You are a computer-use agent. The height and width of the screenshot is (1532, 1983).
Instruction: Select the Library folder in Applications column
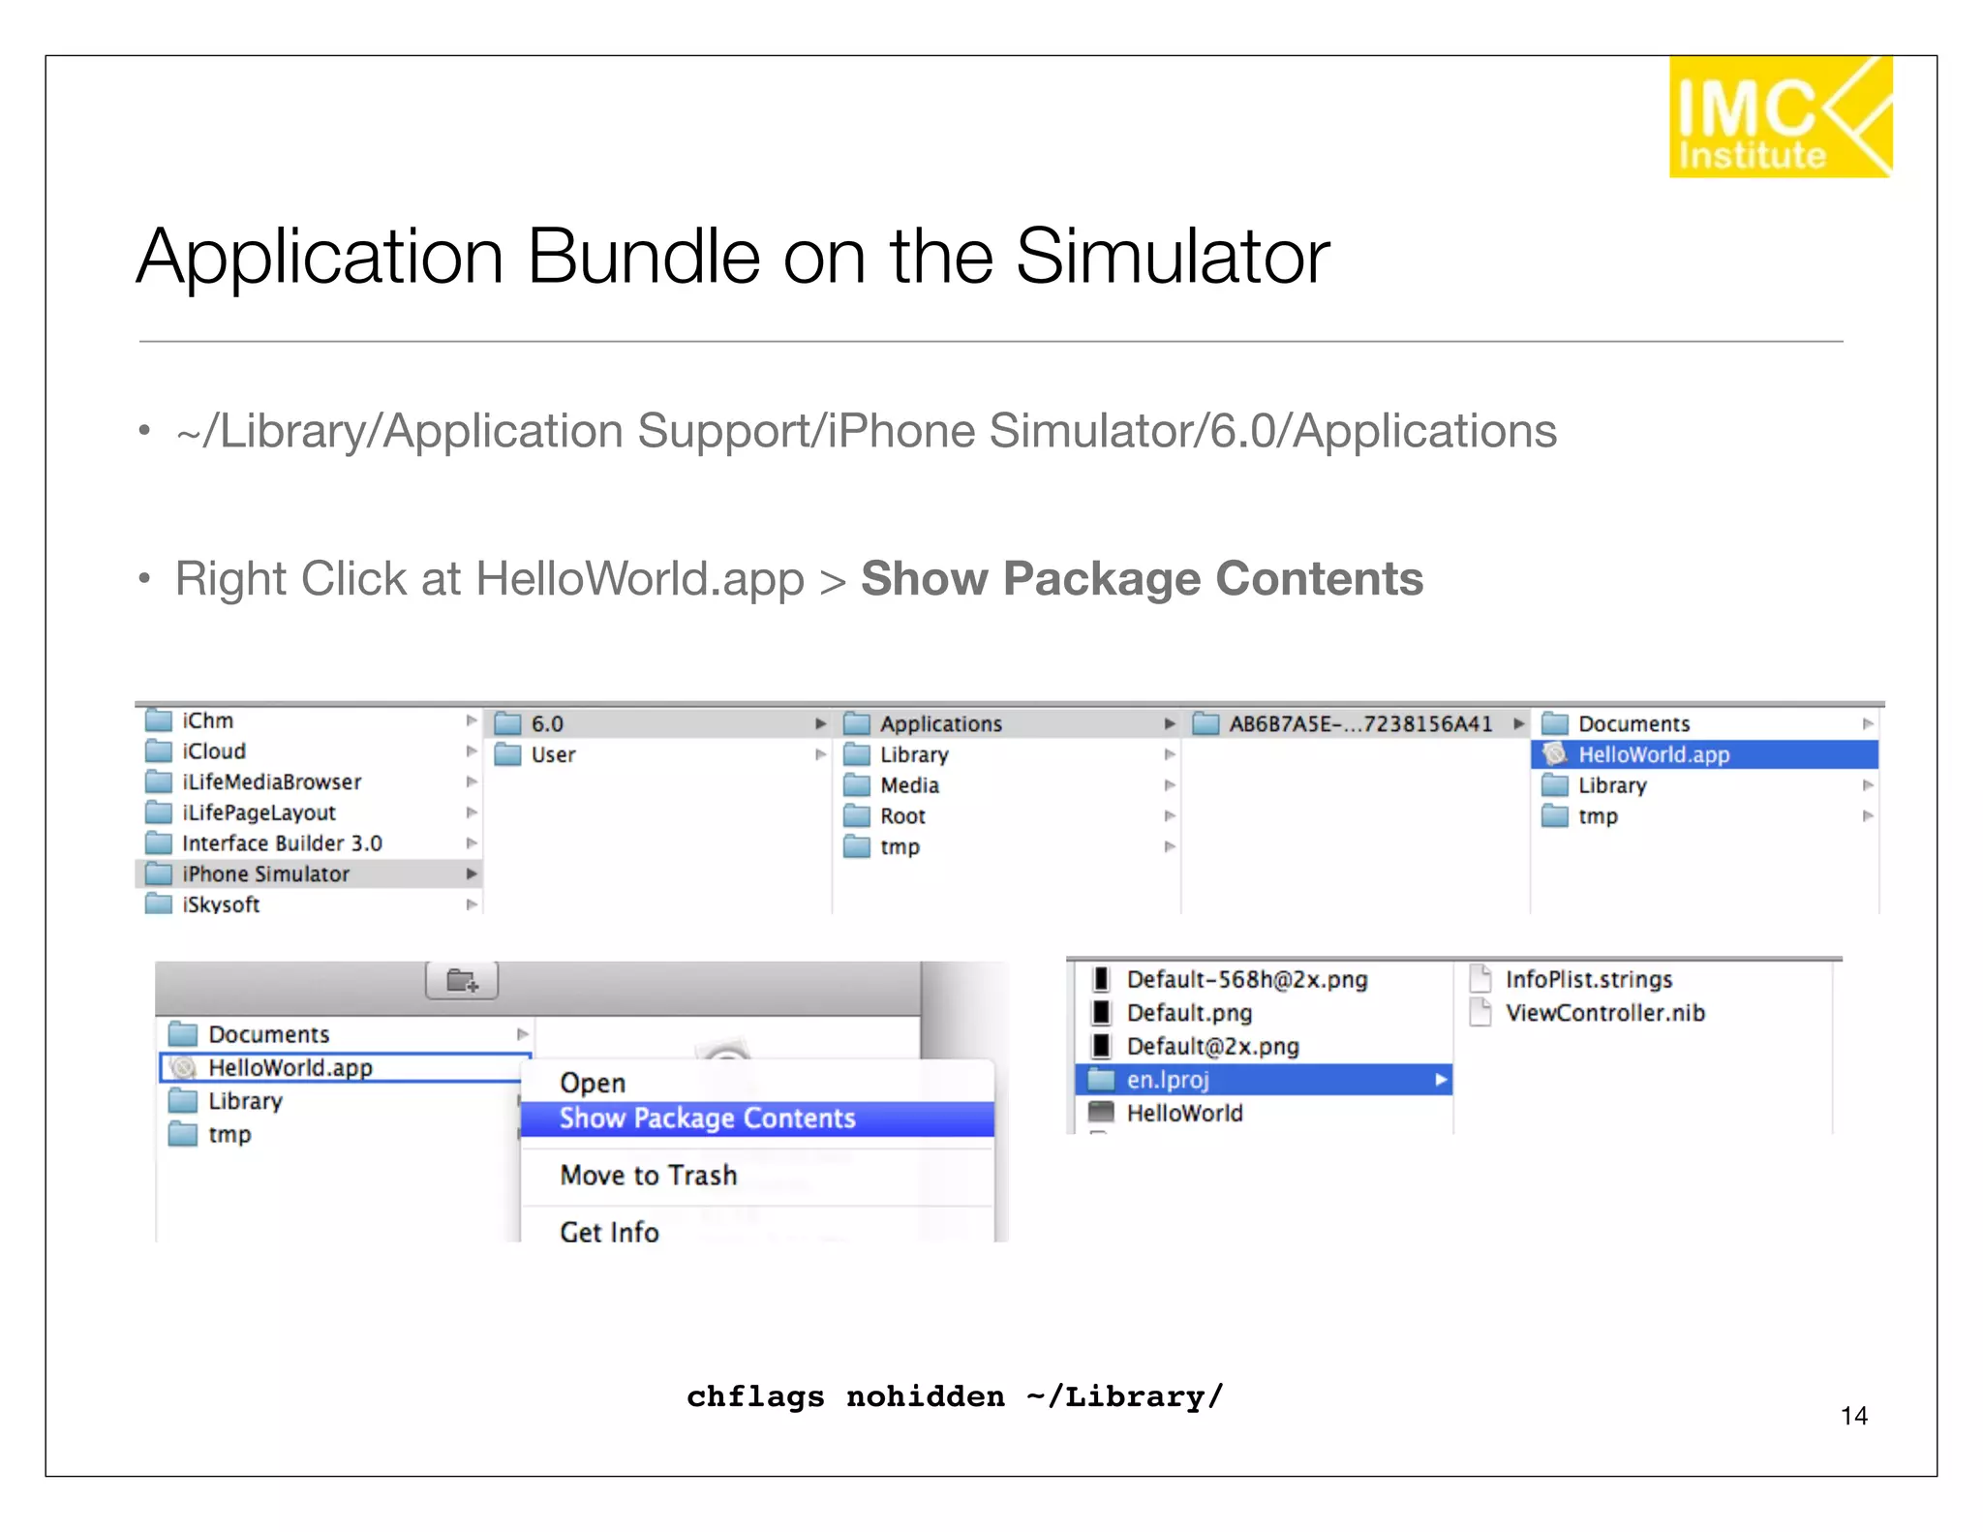coord(1007,754)
